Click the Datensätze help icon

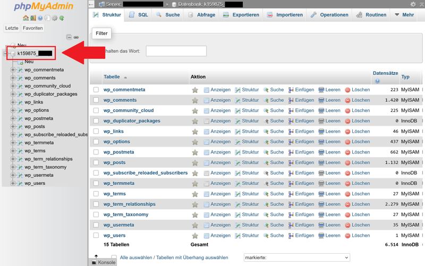click(x=377, y=81)
